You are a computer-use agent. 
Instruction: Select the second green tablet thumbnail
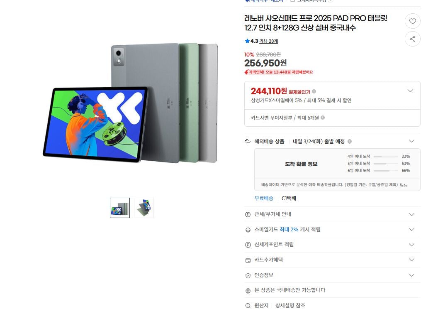click(144, 208)
